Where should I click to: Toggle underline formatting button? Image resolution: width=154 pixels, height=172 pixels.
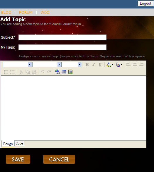click(x=100, y=65)
